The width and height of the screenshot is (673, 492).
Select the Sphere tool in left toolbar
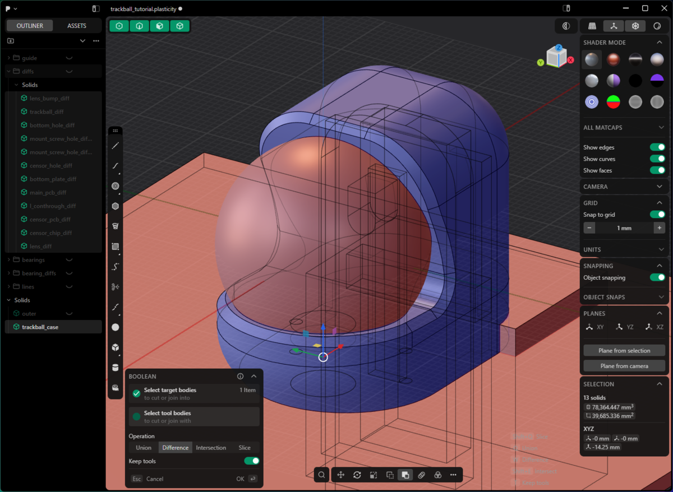[116, 327]
